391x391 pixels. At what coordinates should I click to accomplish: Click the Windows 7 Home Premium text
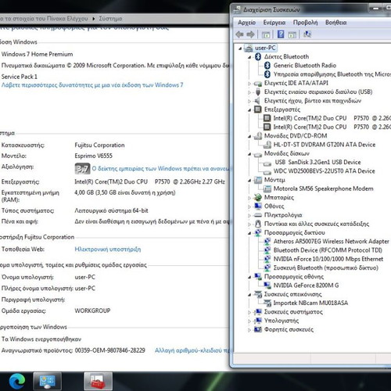[37, 54]
